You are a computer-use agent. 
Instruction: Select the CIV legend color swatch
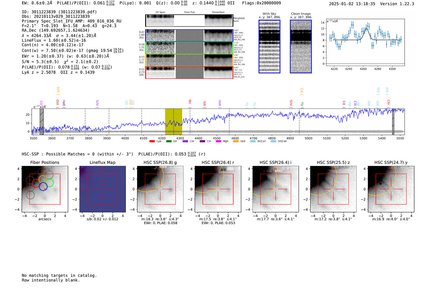click(x=185, y=141)
